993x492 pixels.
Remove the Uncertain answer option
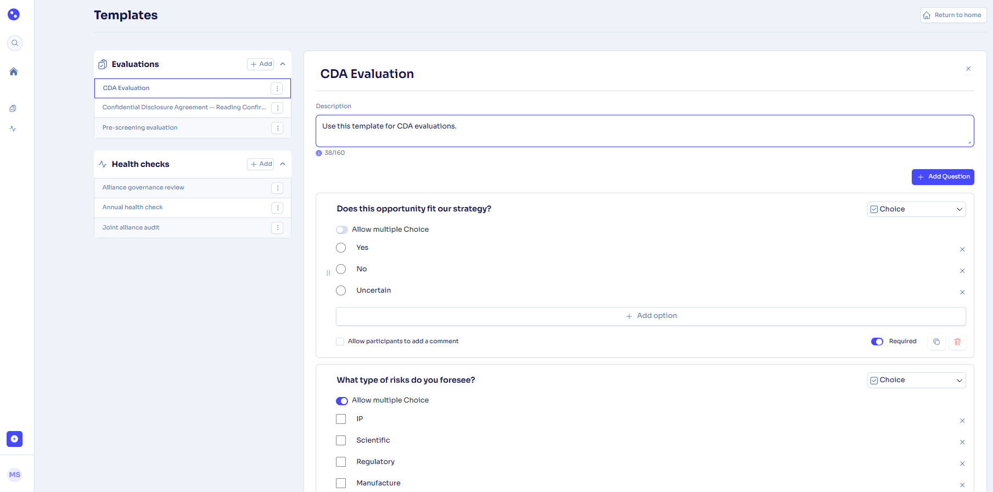(962, 292)
